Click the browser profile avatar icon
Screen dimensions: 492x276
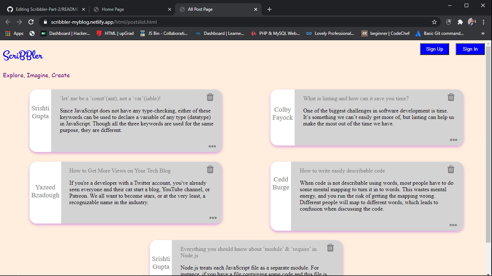point(472,22)
